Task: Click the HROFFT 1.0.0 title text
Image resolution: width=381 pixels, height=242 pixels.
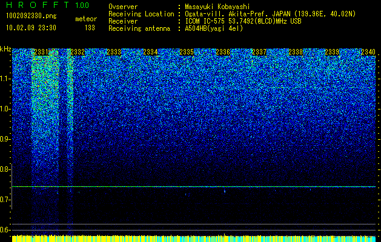Action: click(x=47, y=5)
